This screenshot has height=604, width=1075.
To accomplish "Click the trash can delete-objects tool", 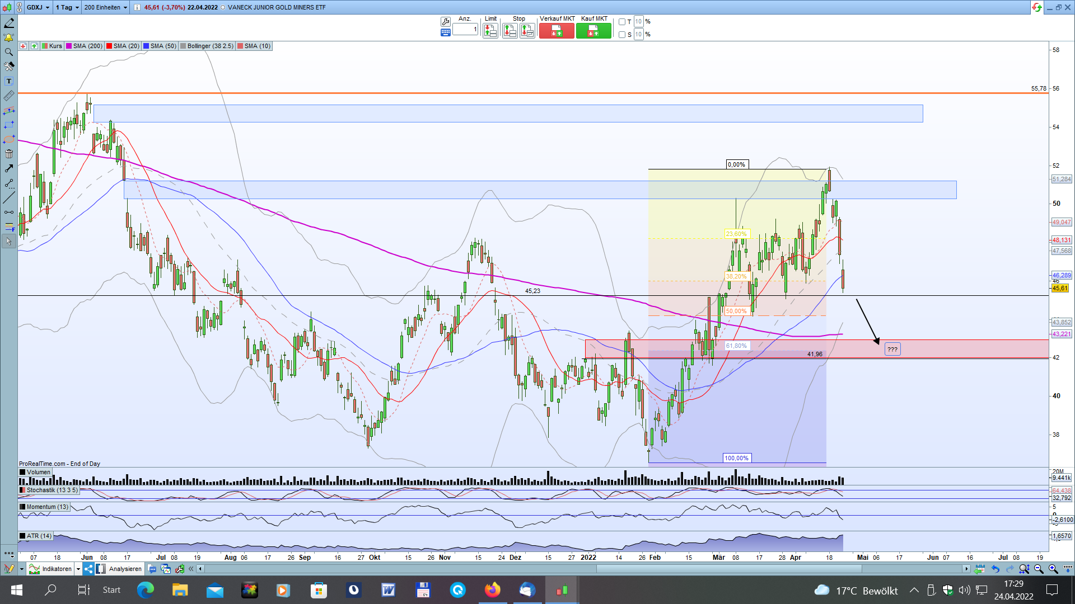I will pos(9,154).
